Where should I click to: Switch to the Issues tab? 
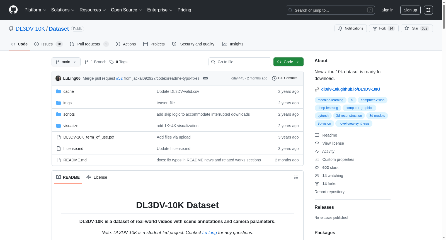tap(49, 44)
